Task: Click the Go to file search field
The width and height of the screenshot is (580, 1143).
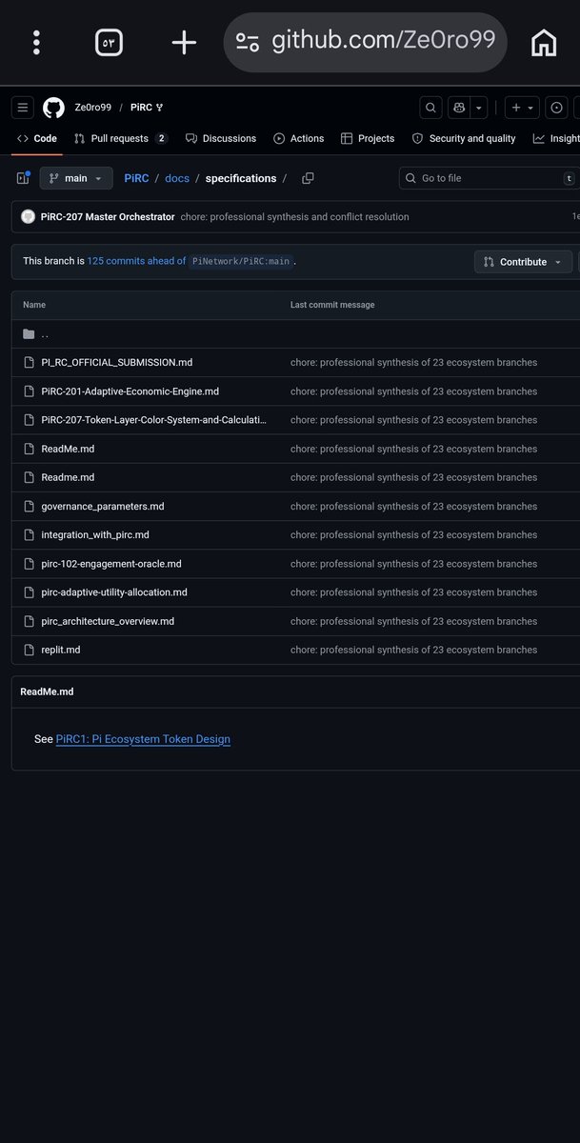Action: pyautogui.click(x=489, y=178)
